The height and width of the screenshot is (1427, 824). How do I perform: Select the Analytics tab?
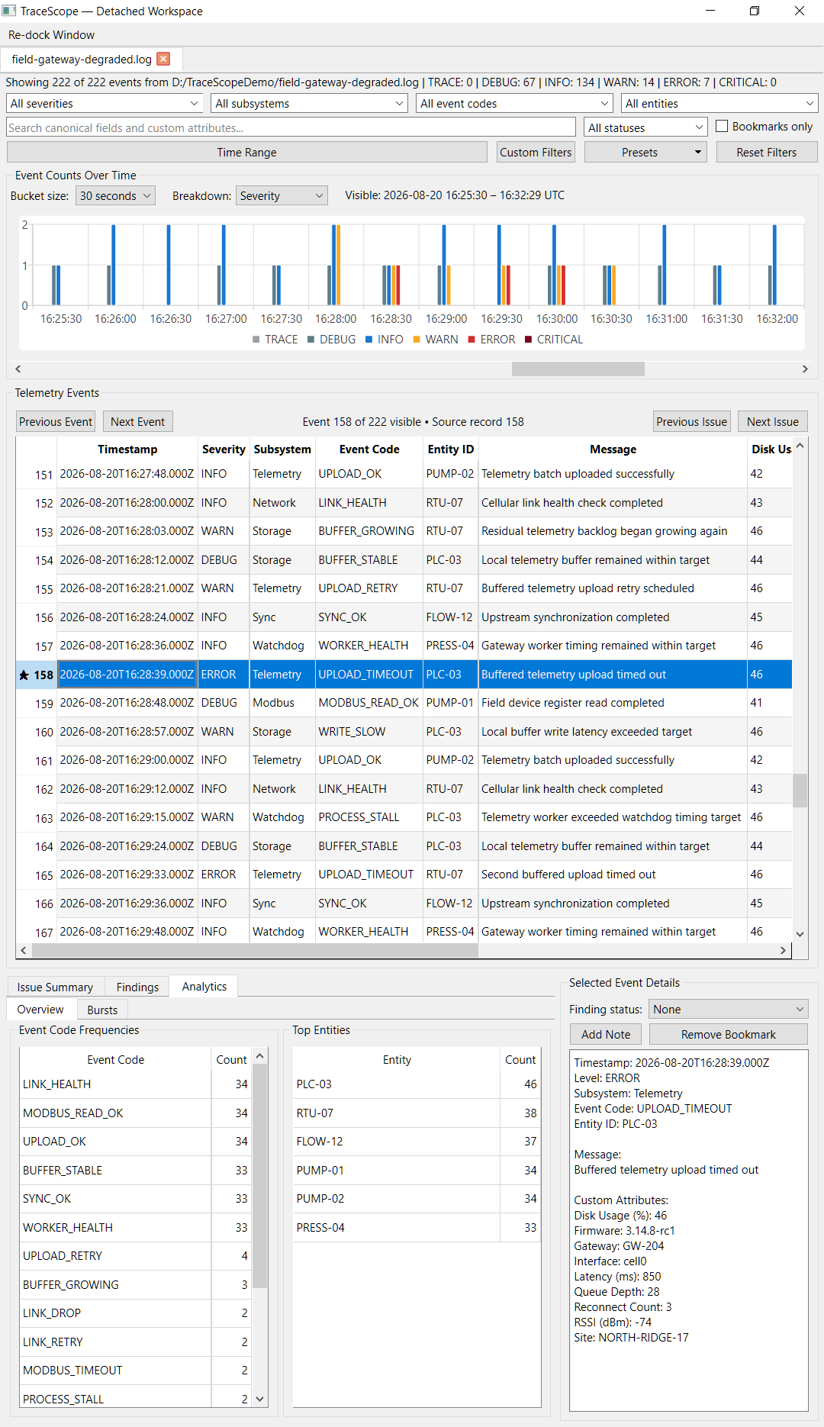coord(204,986)
